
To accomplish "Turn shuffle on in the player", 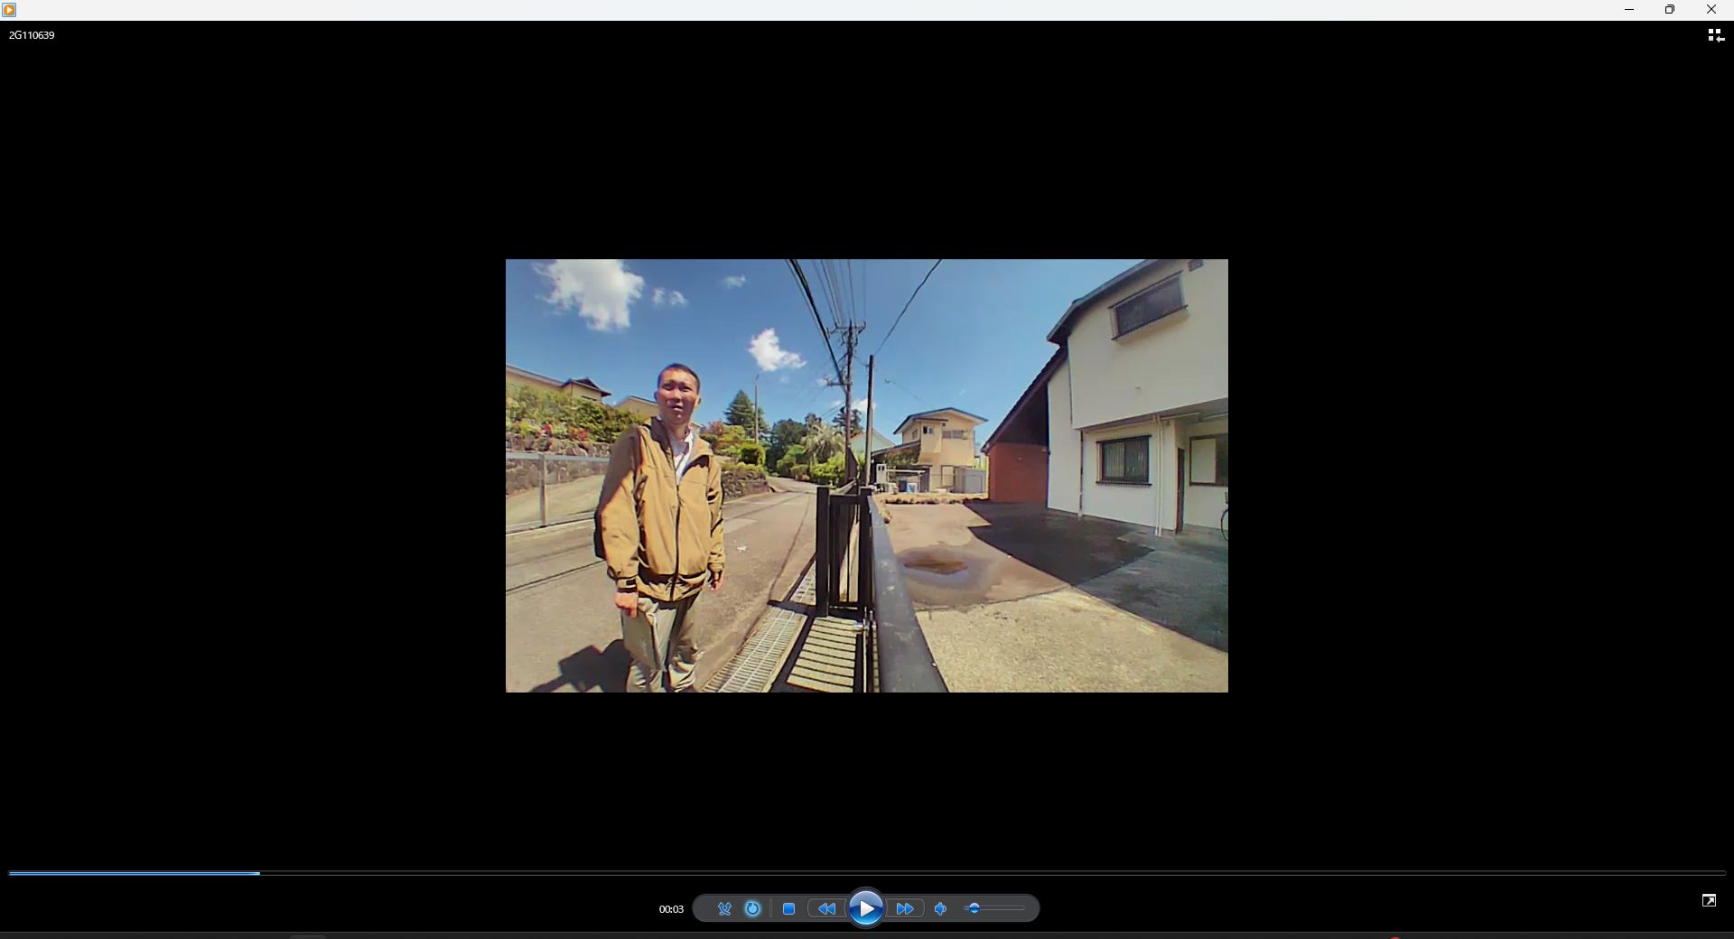I will point(724,909).
